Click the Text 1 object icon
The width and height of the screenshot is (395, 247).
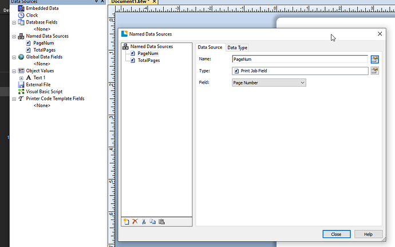[29, 78]
